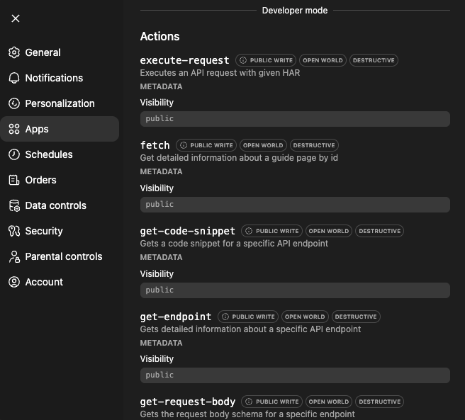This screenshot has height=420, width=465.
Task: Click the OPEN WORLD badge next to fetch
Action: click(263, 145)
